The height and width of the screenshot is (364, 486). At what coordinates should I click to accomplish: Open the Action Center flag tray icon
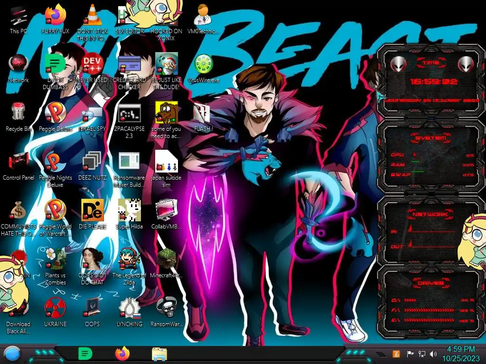[x=410, y=354]
